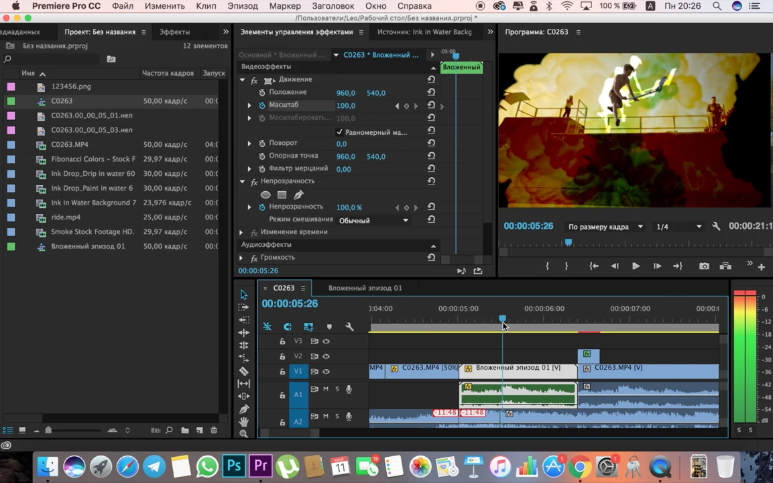Open Program monitor settings wrench
773x483 pixels.
pos(716,227)
